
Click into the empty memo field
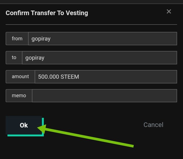104,96
